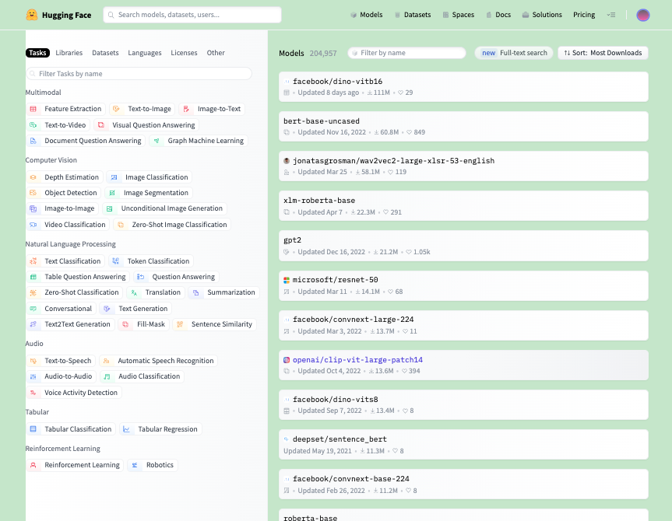Select the Tasks filter tab
672x521 pixels.
point(37,53)
